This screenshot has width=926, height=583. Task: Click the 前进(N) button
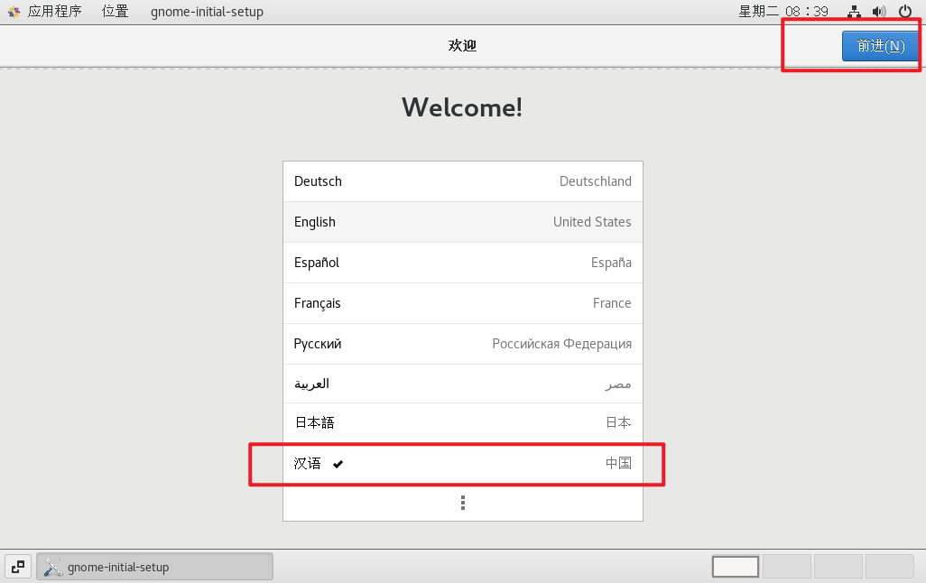(880, 46)
